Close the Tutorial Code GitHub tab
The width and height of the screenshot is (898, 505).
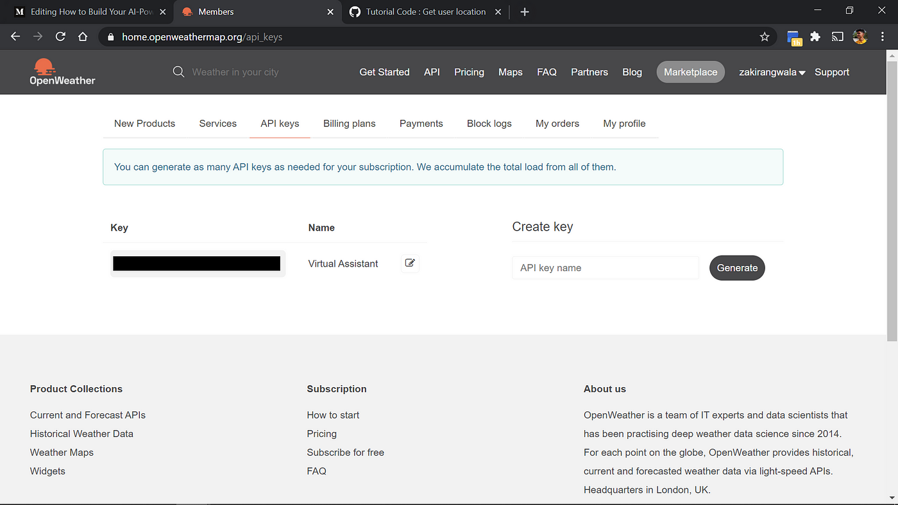(498, 12)
